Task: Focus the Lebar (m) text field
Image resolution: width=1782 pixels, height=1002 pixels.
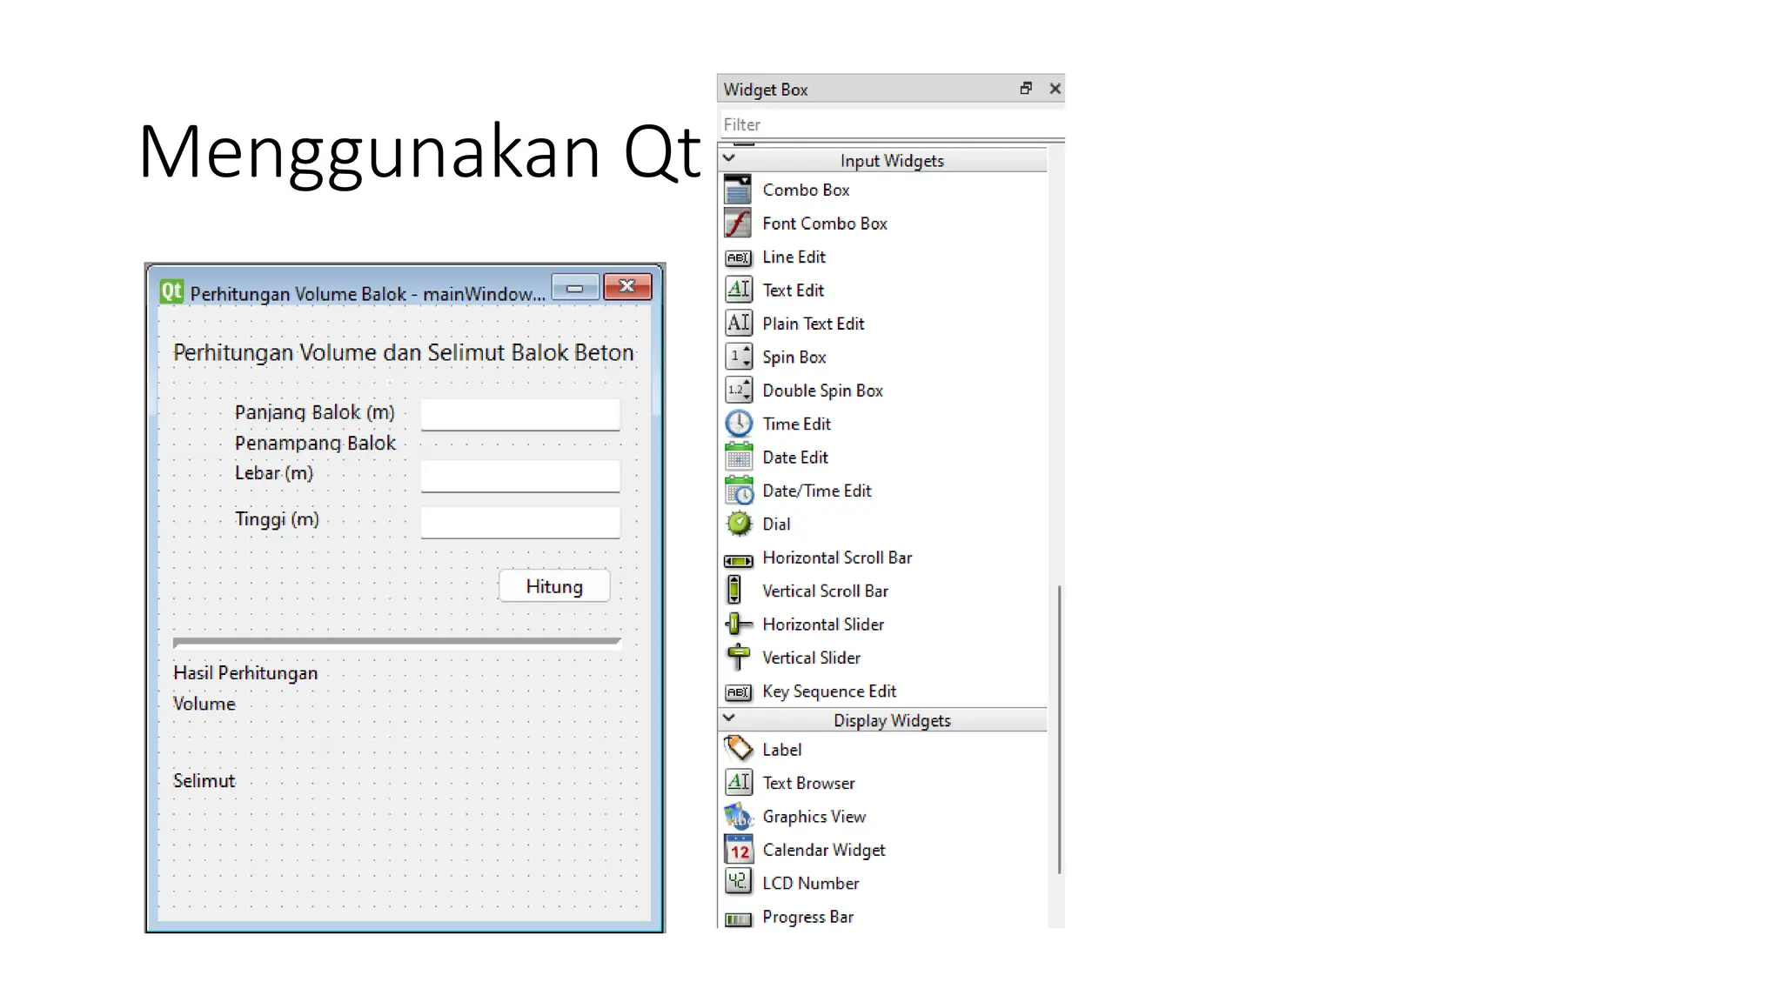Action: 520,476
